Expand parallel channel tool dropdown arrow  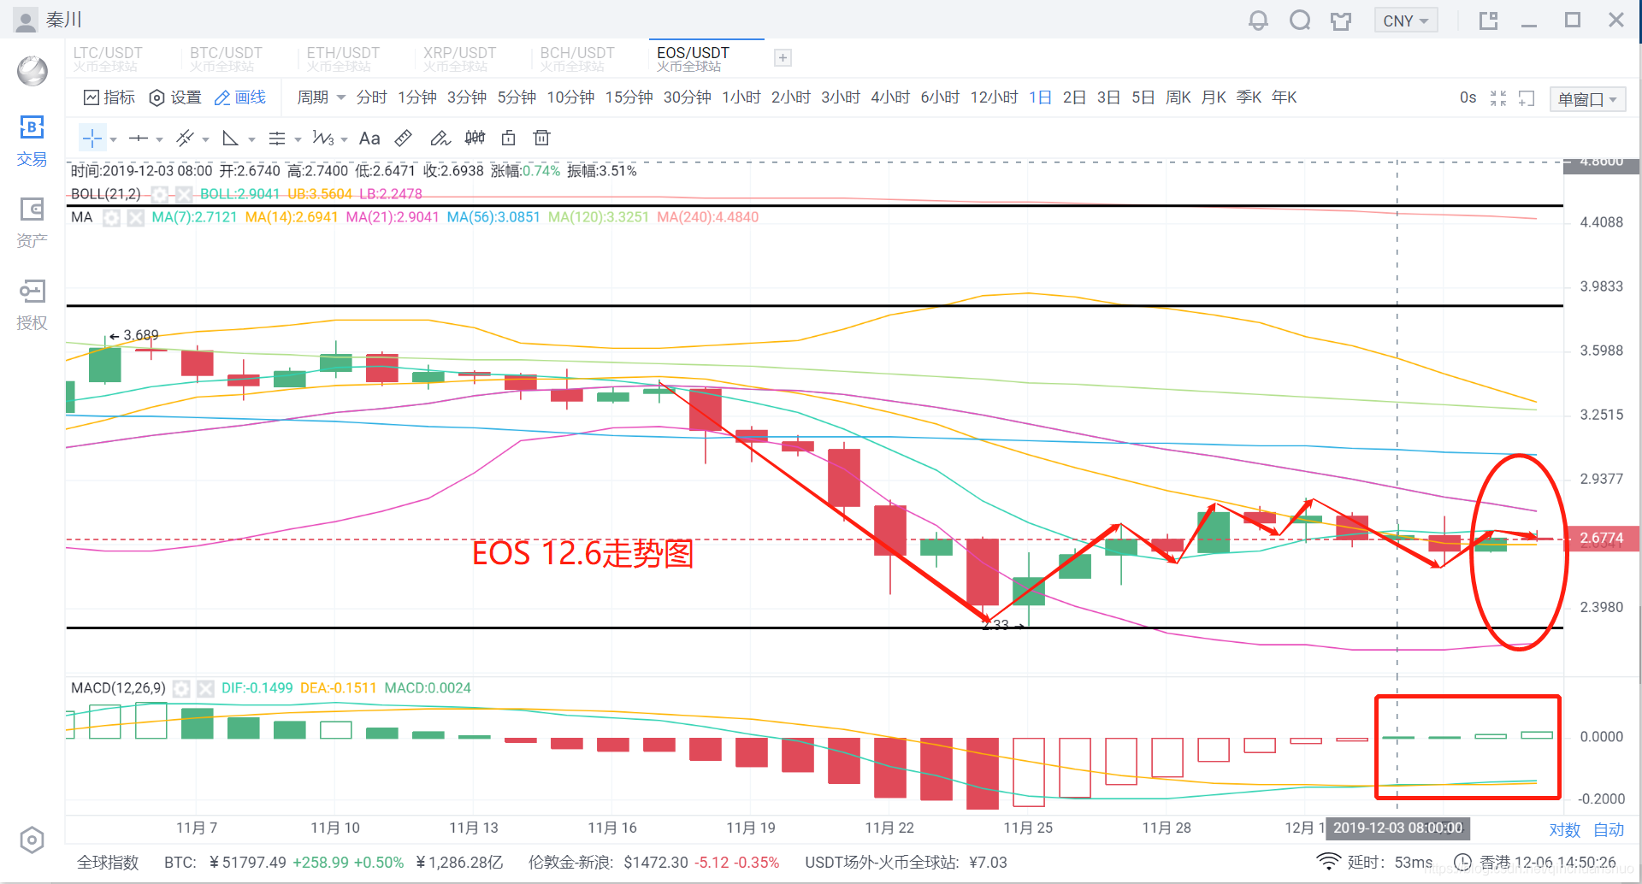pos(205,139)
